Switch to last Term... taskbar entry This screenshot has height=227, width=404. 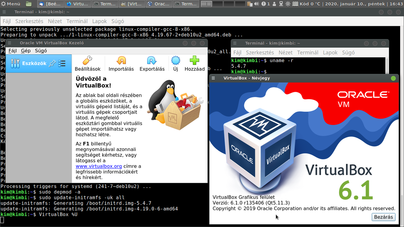(186, 4)
